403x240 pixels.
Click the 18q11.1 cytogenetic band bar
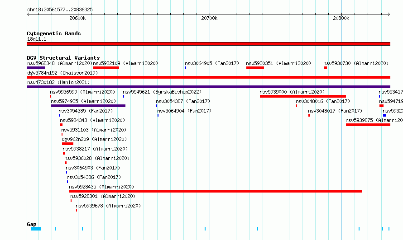[x=208, y=44]
